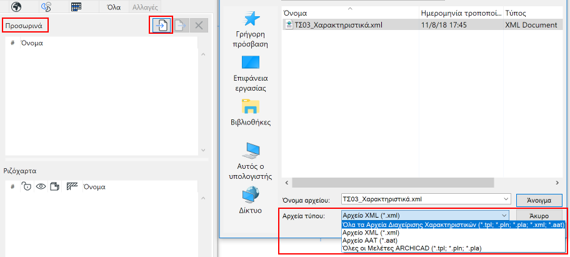The width and height of the screenshot is (570, 257).
Task: Open Επιφάνεια εργασίας location
Action: point(250,73)
